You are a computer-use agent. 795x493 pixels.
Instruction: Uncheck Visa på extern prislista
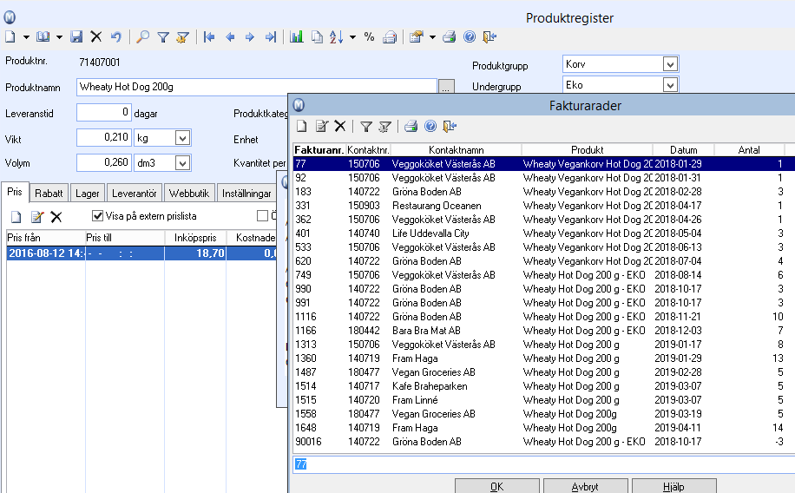tap(98, 216)
